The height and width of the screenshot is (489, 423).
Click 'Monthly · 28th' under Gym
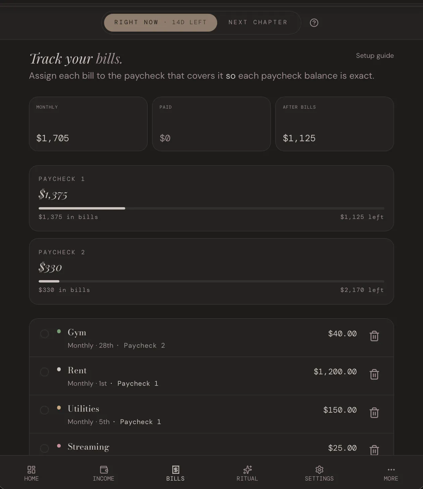[91, 345]
